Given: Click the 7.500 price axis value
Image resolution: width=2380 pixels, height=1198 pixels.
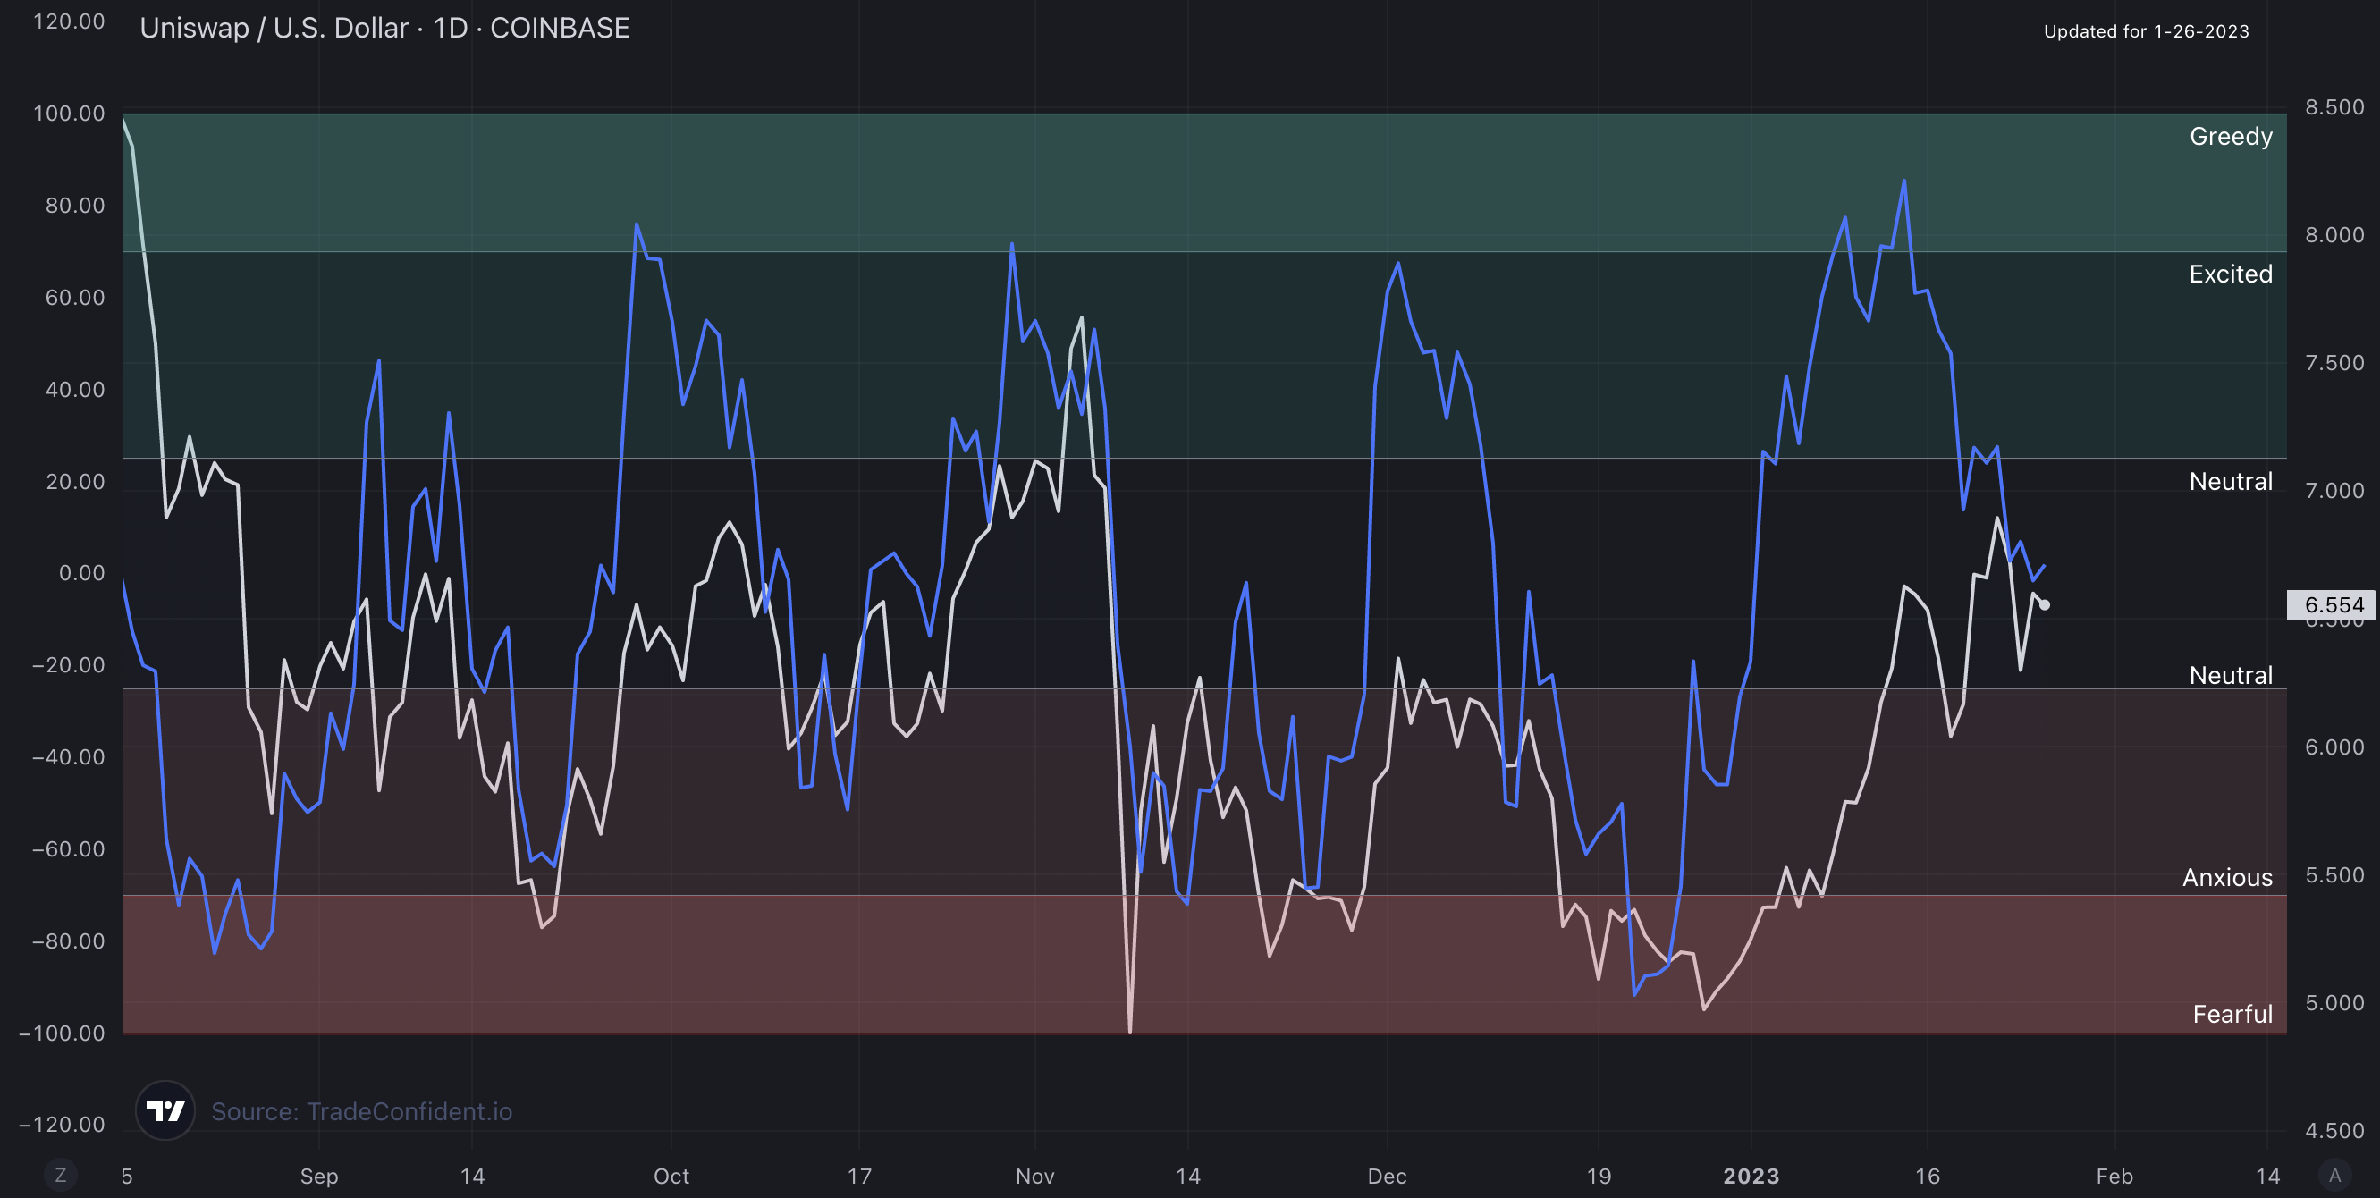Looking at the screenshot, I should 2334,363.
